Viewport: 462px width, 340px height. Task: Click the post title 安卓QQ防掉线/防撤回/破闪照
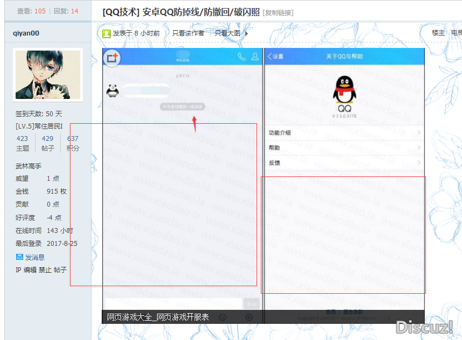tap(201, 12)
